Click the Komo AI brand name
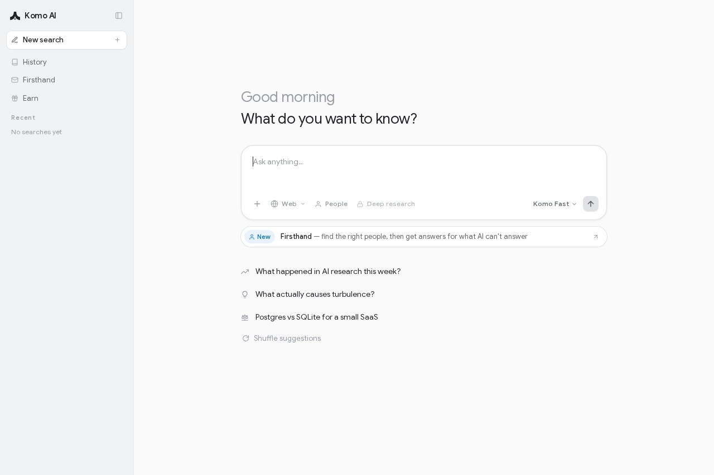 pos(40,16)
